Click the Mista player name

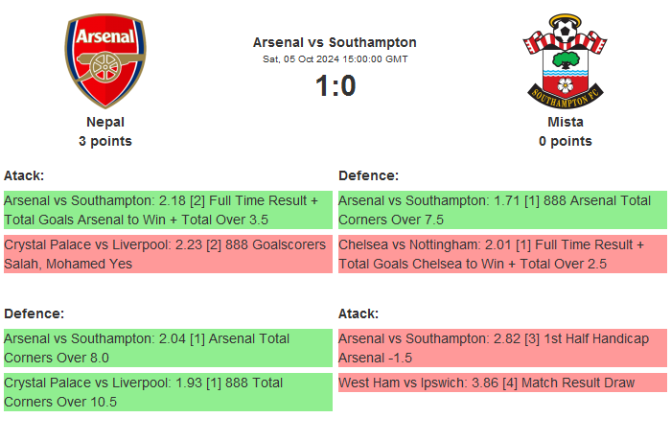coord(565,122)
